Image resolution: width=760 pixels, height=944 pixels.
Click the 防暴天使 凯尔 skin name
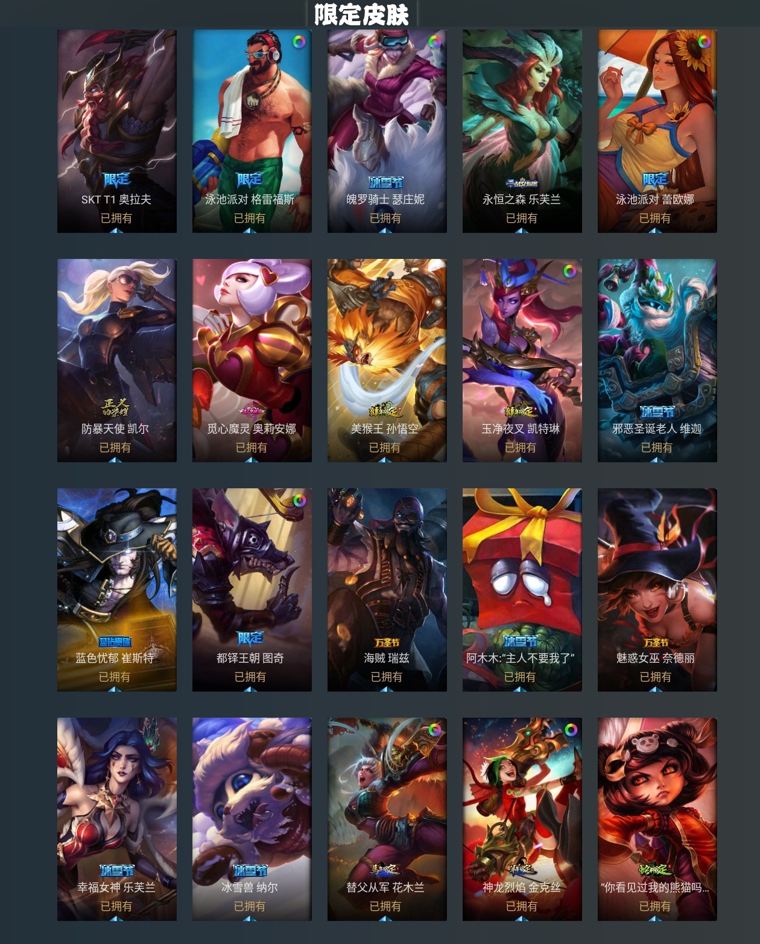click(x=115, y=429)
